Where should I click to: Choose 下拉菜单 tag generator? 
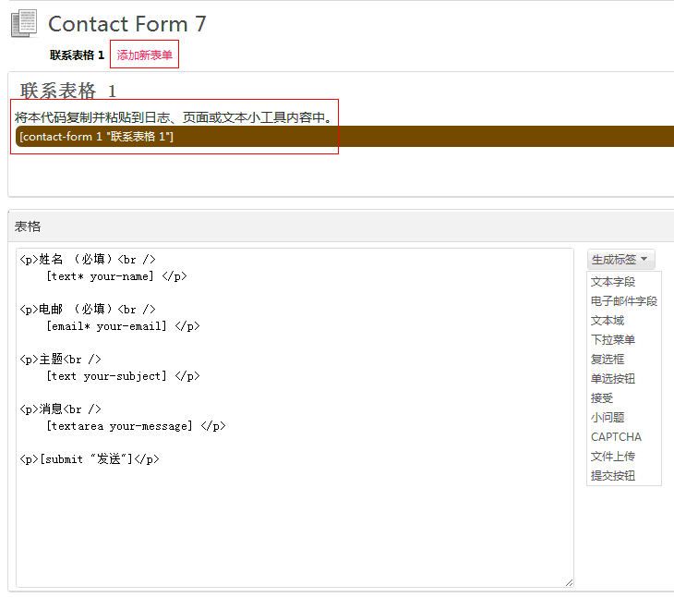(x=612, y=340)
